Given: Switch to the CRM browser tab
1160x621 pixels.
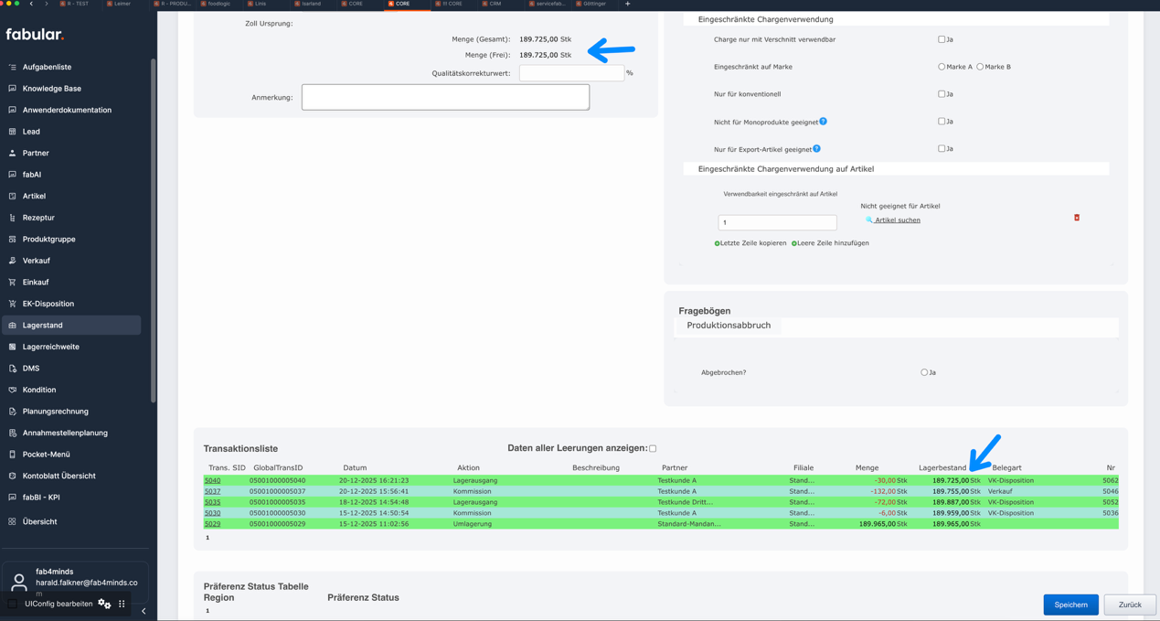Looking at the screenshot, I should click(x=494, y=4).
